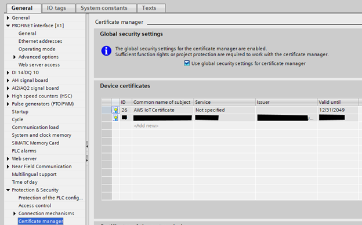Viewport: 362px width, 225px height.
Task: Click the Issuer column header
Action: click(286, 102)
